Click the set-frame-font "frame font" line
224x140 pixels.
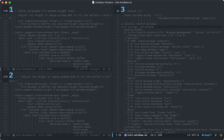[x=151, y=113]
